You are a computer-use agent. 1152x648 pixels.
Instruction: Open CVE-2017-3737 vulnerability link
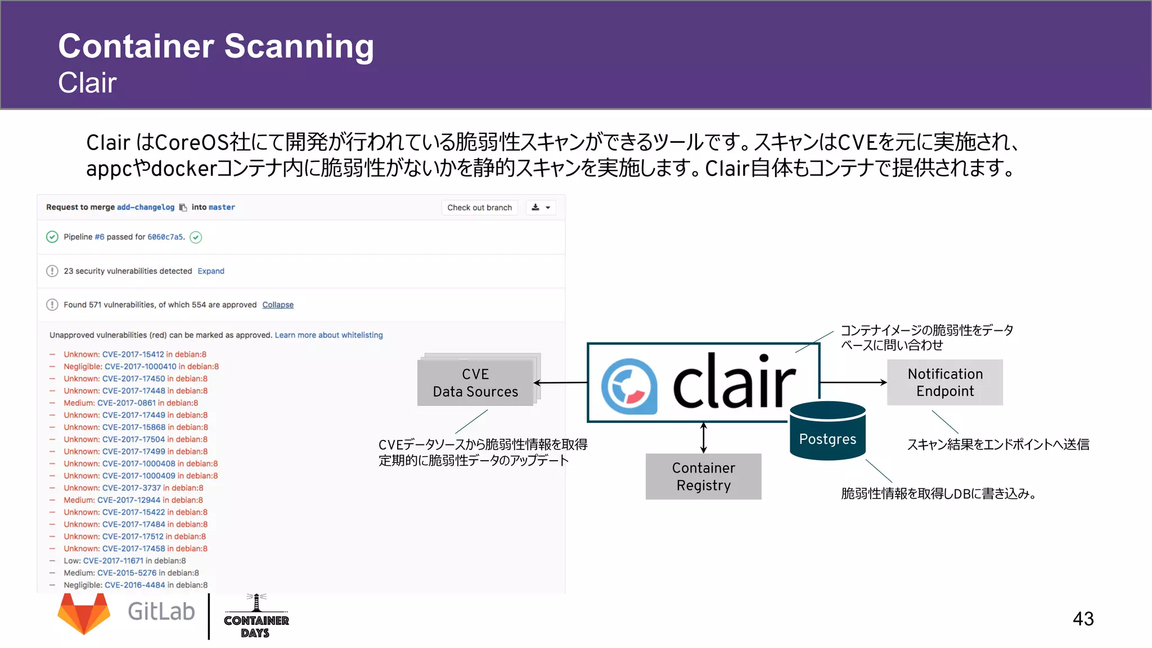pos(132,488)
